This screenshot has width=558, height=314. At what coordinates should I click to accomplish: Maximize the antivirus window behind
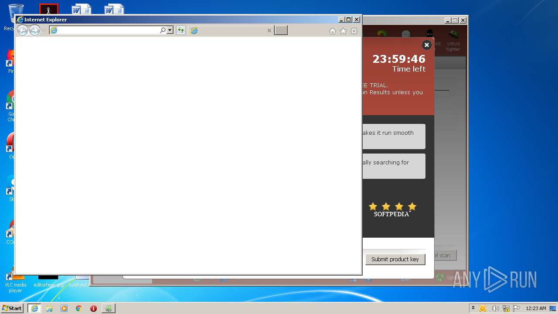(455, 20)
